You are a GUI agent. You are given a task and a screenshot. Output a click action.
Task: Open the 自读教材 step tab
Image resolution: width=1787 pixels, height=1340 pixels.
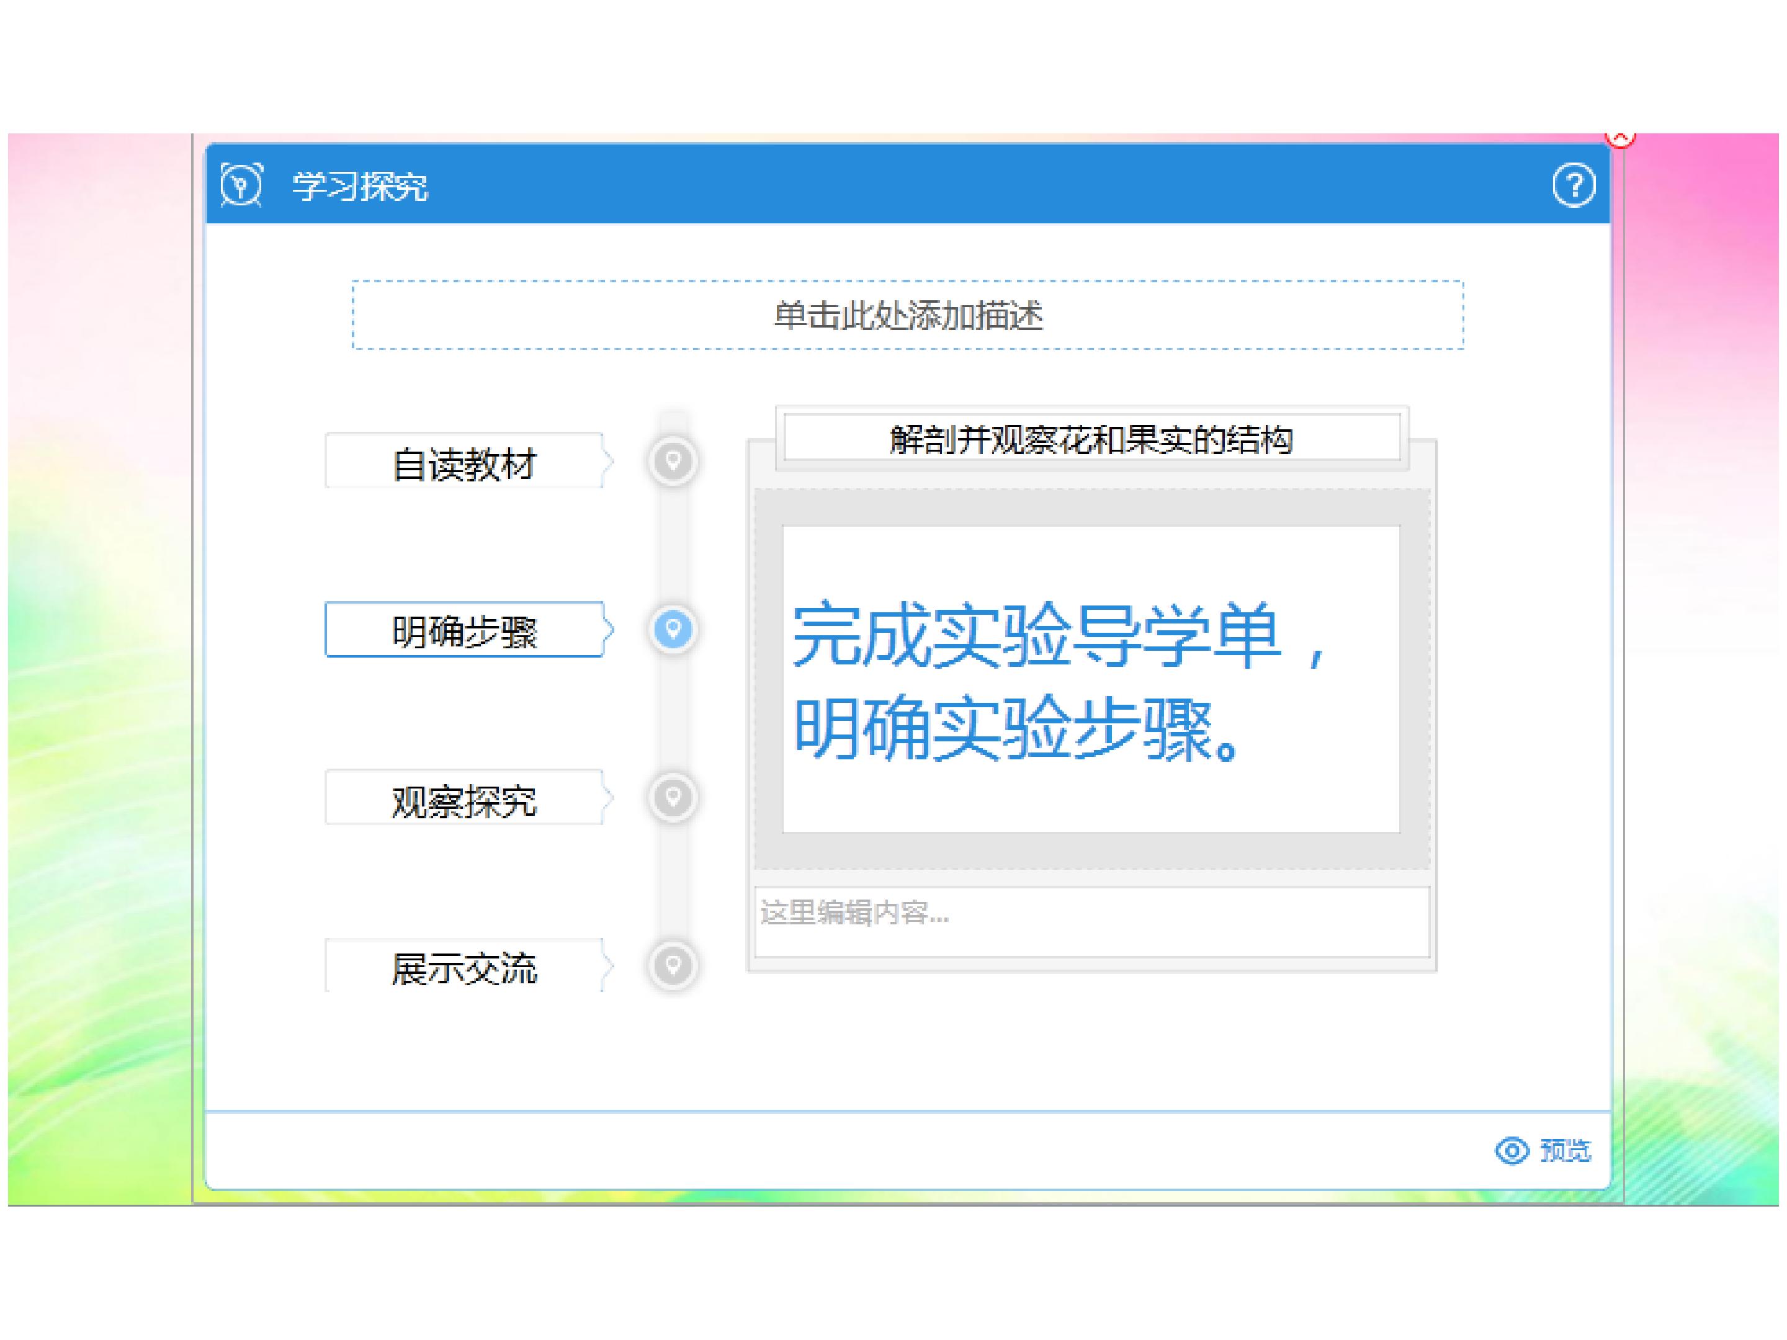click(468, 461)
